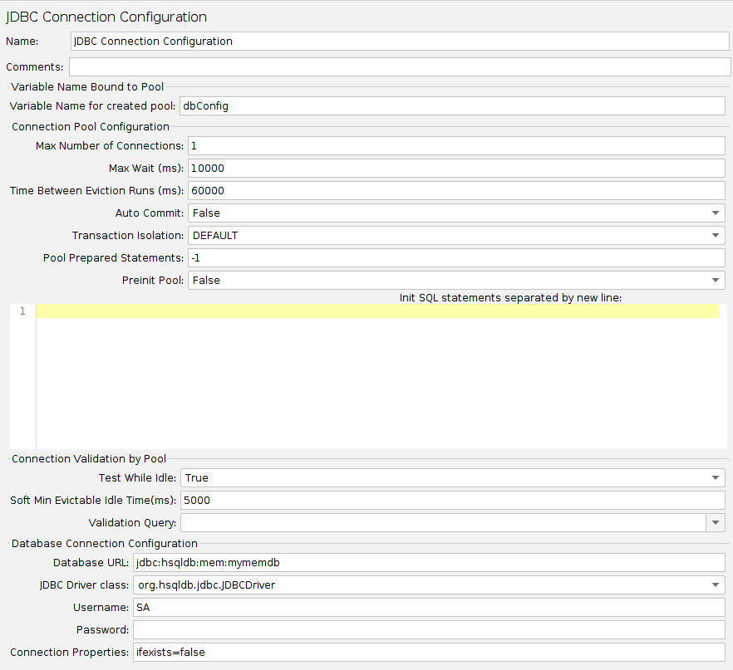Expand the Test While Idle dropdown
Screen dimensions: 733x670
[715, 477]
